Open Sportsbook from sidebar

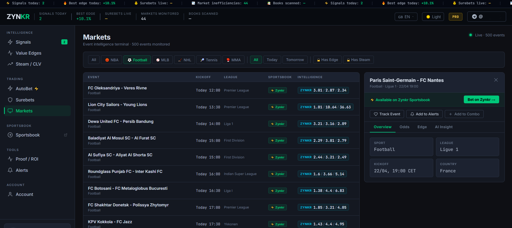point(37,135)
